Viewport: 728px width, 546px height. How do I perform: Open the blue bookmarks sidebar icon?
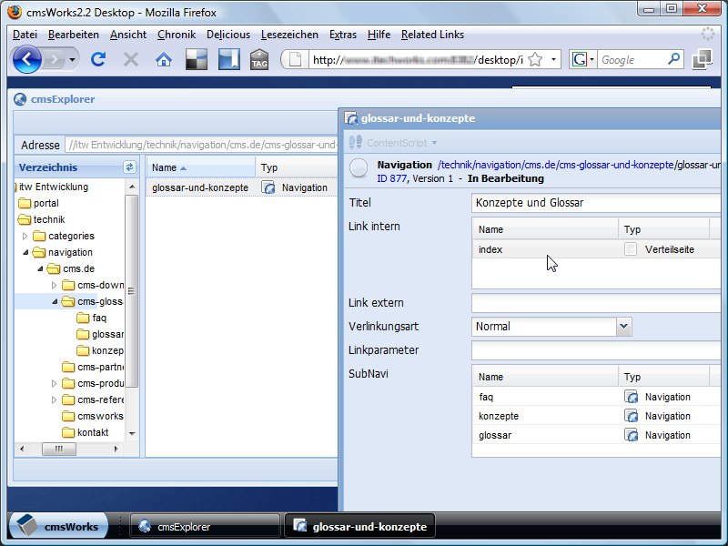(x=229, y=59)
